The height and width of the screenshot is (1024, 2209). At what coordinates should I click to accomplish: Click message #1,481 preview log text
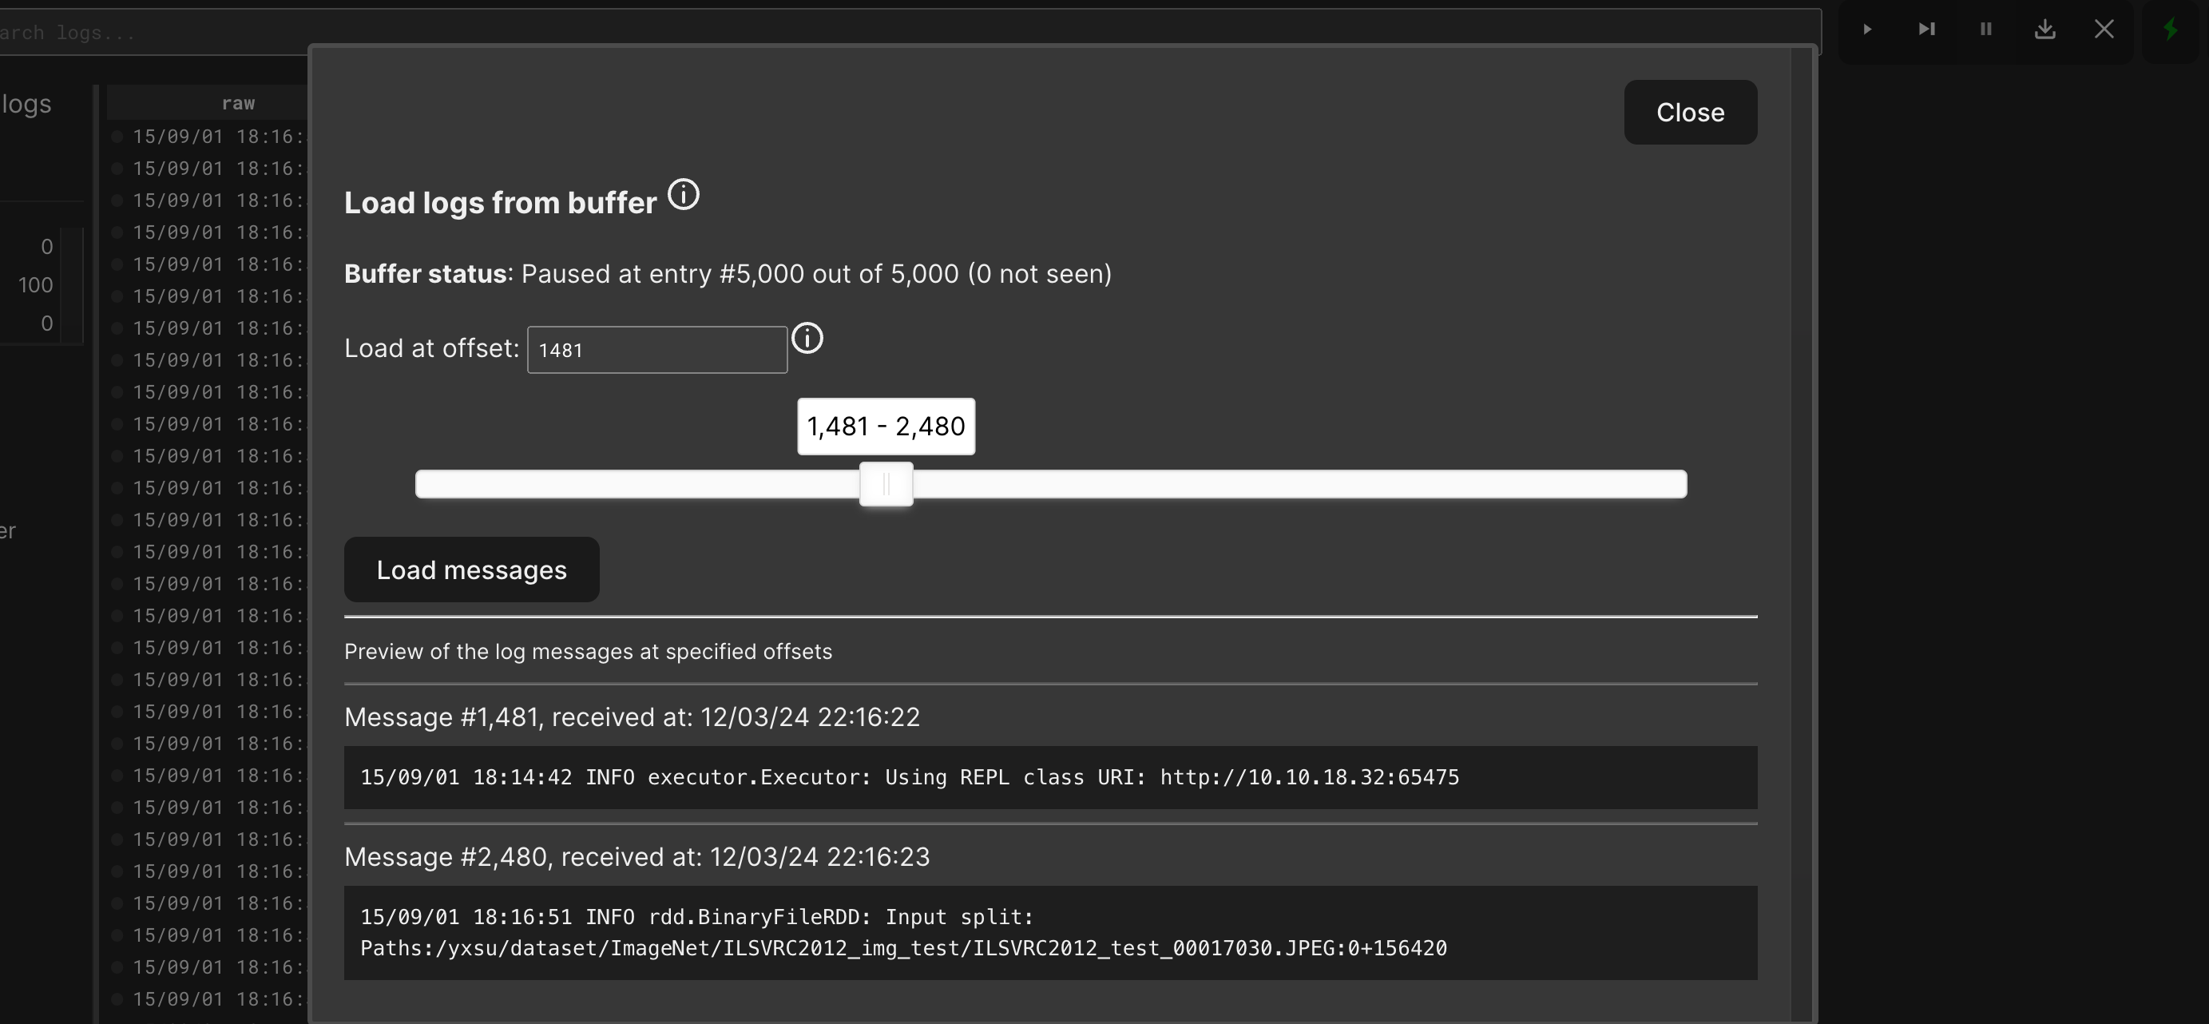[909, 778]
